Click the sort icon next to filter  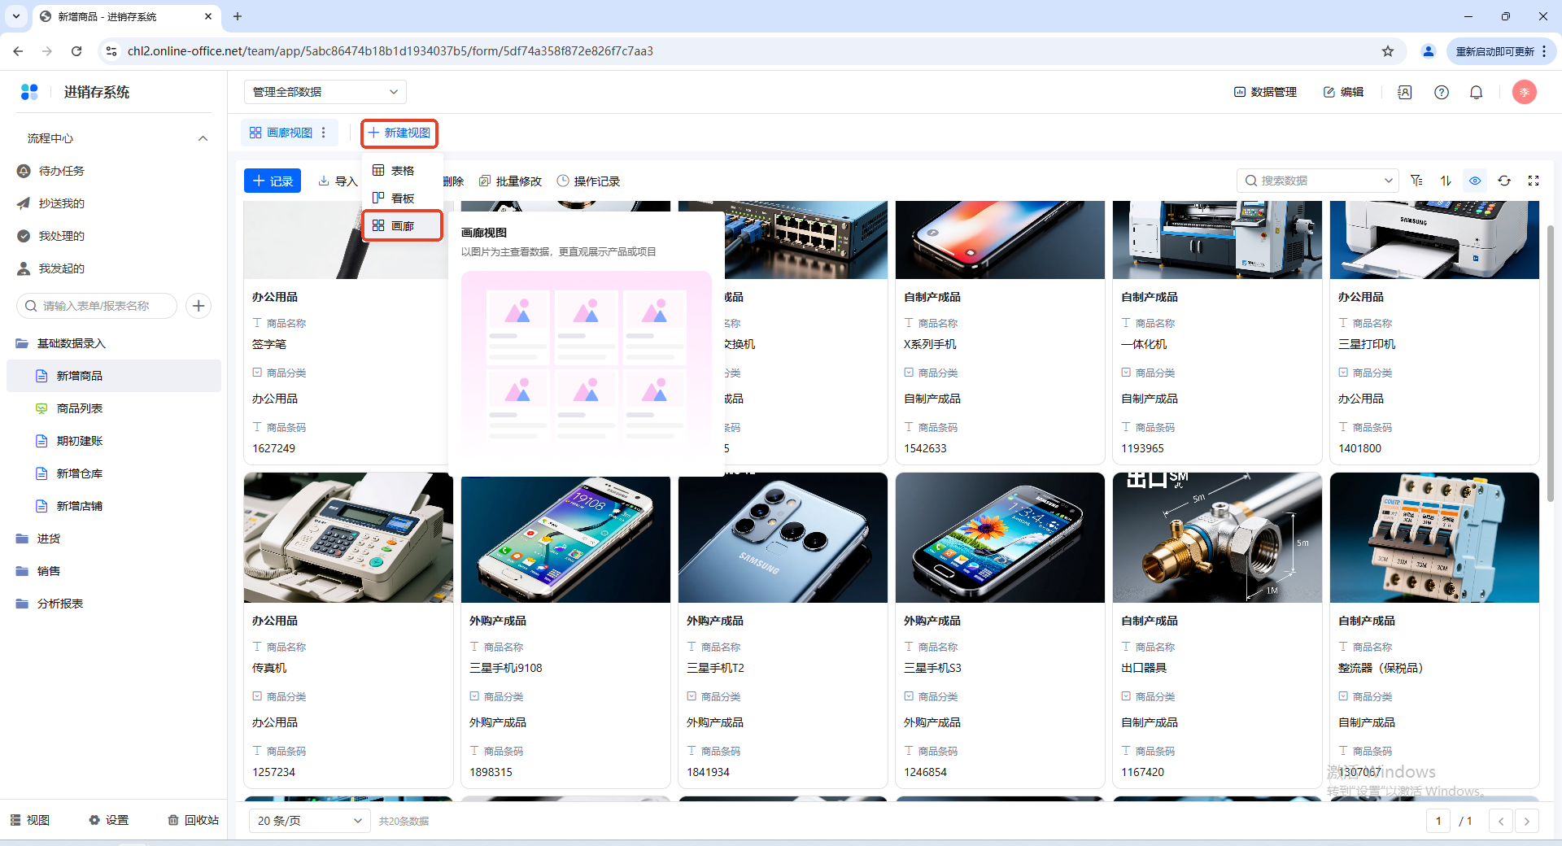1446,181
